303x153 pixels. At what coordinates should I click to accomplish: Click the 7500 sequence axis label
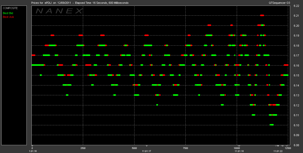click(186, 148)
